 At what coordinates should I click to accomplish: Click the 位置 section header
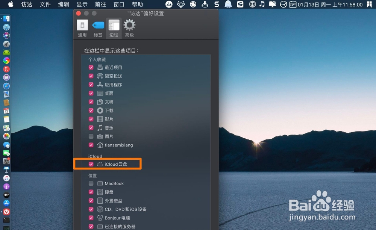tap(92, 176)
